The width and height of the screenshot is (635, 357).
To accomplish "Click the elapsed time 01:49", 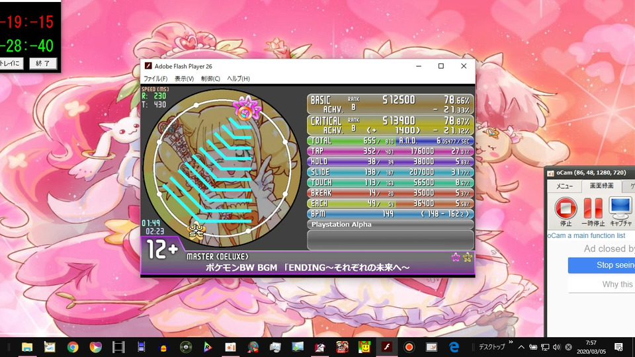I will click(x=151, y=223).
